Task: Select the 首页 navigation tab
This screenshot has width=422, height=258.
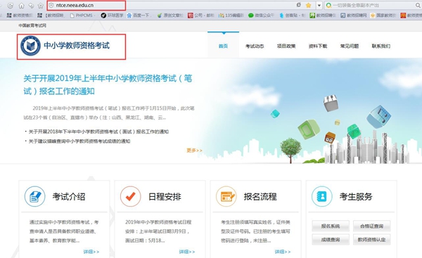Action: coord(223,46)
